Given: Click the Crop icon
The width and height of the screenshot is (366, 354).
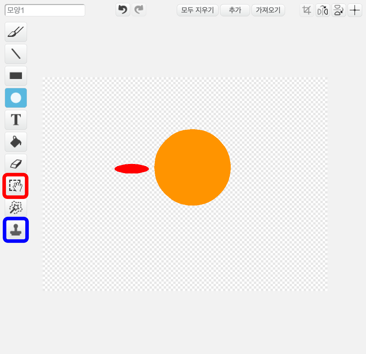Looking at the screenshot, I should [x=307, y=10].
